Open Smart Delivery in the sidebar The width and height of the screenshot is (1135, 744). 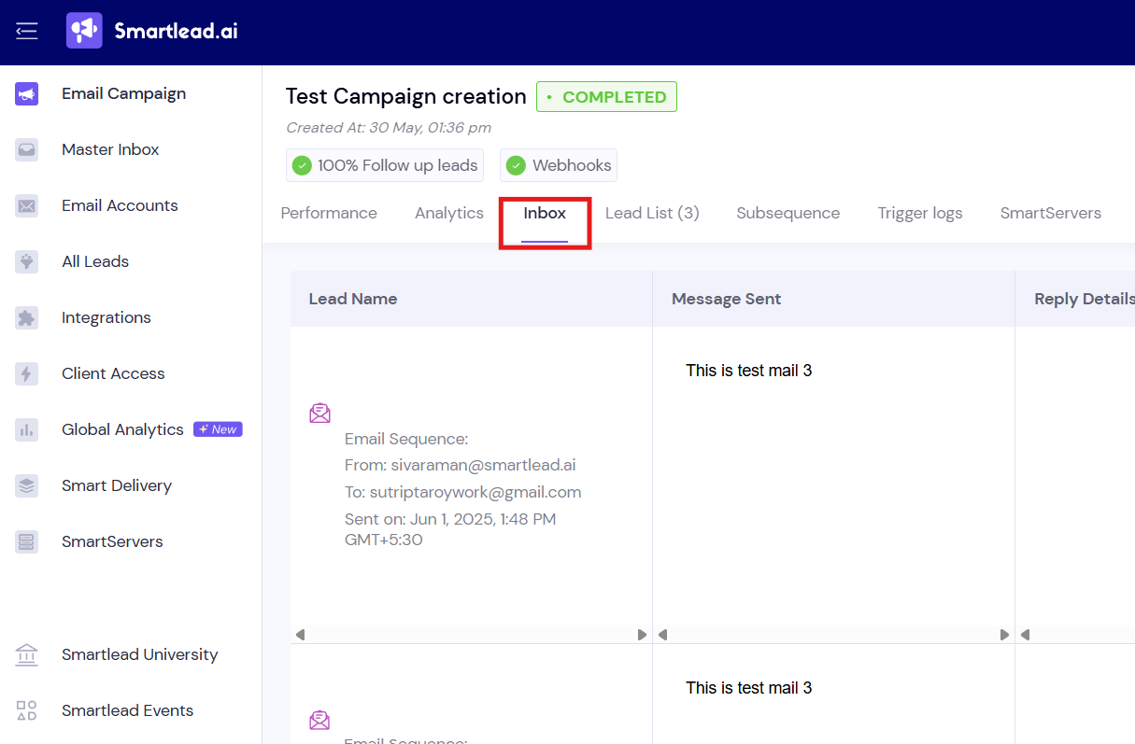coord(117,485)
